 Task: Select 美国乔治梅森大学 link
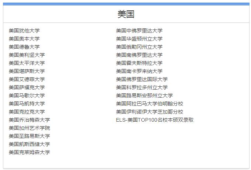(x=29, y=120)
